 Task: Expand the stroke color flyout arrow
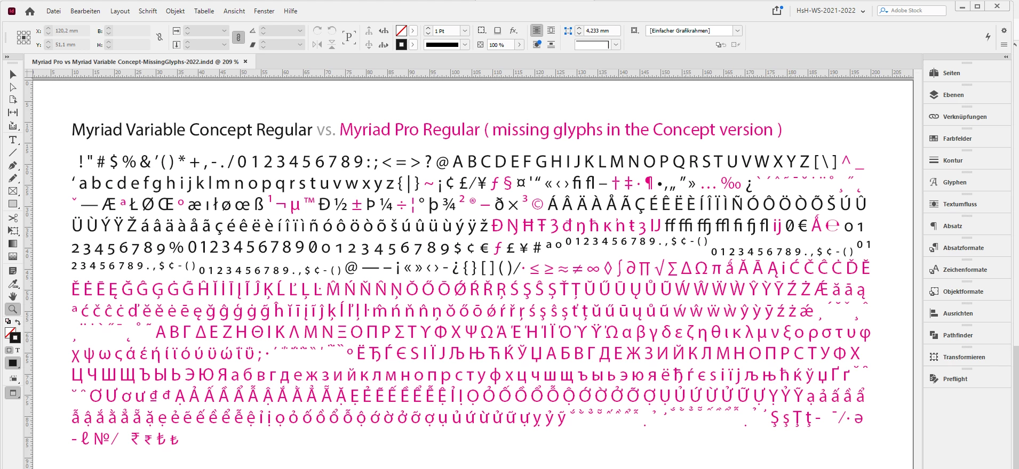[413, 45]
